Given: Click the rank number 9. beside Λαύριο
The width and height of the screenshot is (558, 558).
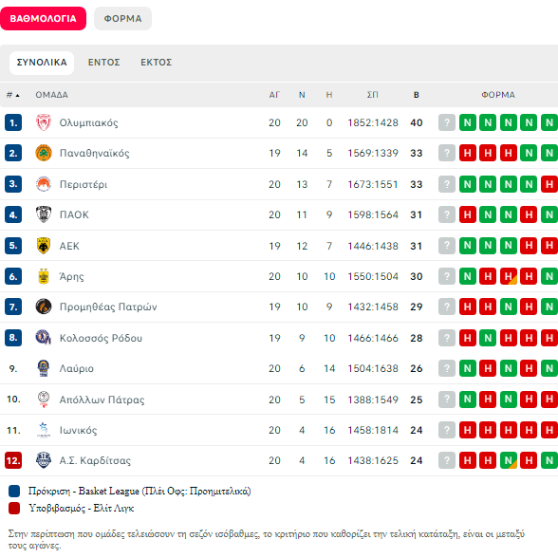Looking at the screenshot, I should pos(13,368).
